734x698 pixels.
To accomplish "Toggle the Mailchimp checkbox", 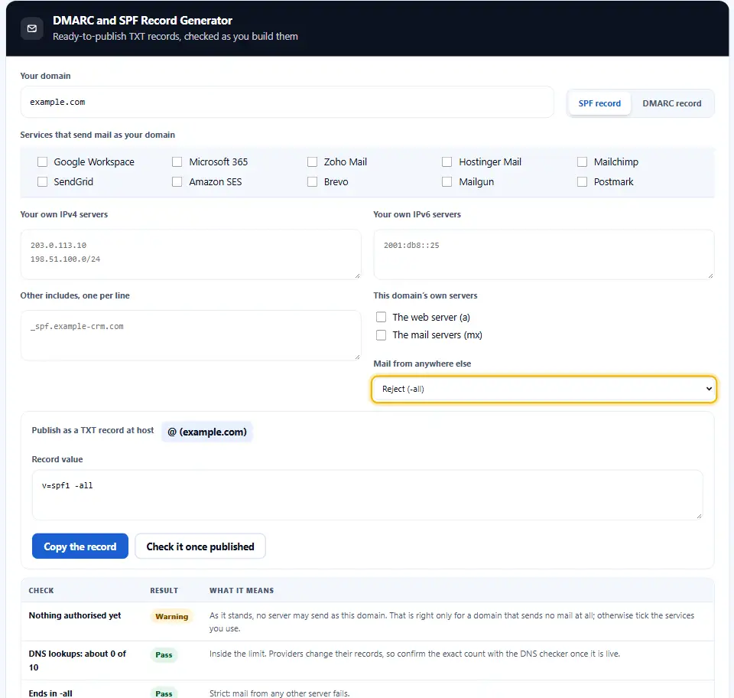I will coord(582,161).
